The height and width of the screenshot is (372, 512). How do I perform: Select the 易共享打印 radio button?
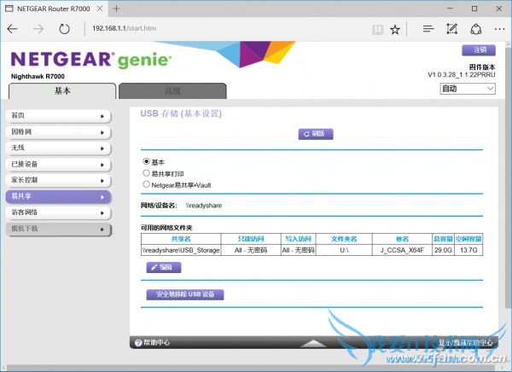click(x=146, y=172)
